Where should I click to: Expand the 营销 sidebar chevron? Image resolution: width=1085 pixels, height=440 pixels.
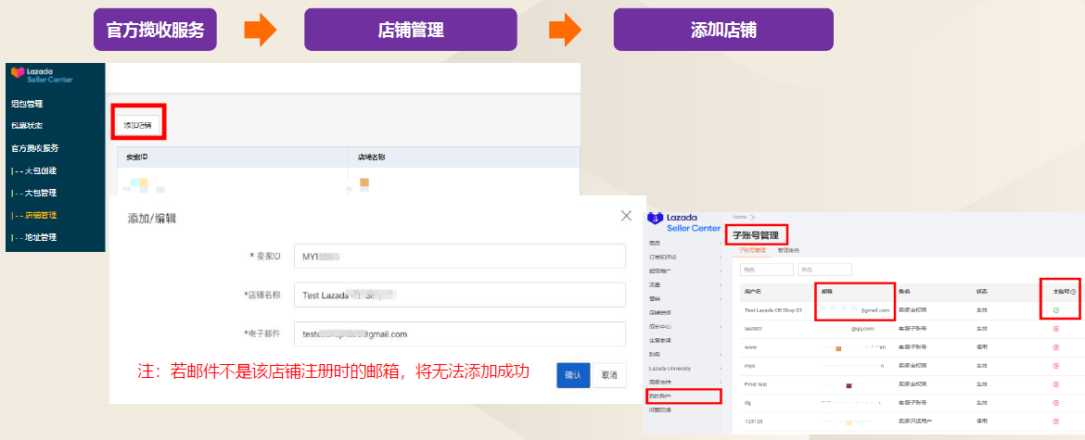pyautogui.click(x=721, y=299)
